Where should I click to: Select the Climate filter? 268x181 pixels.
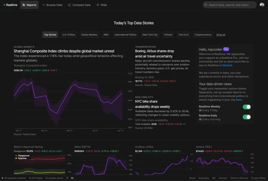click(168, 35)
